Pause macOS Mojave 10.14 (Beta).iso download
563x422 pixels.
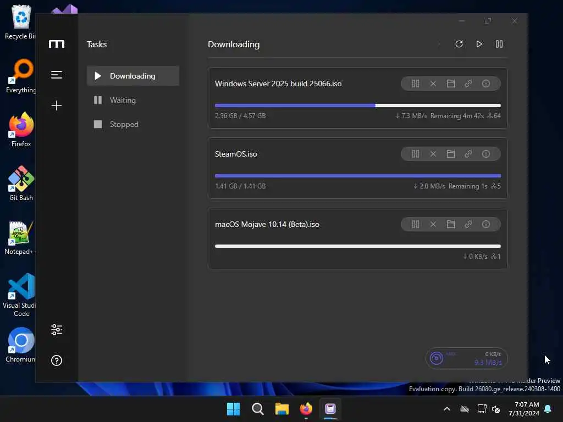416,224
